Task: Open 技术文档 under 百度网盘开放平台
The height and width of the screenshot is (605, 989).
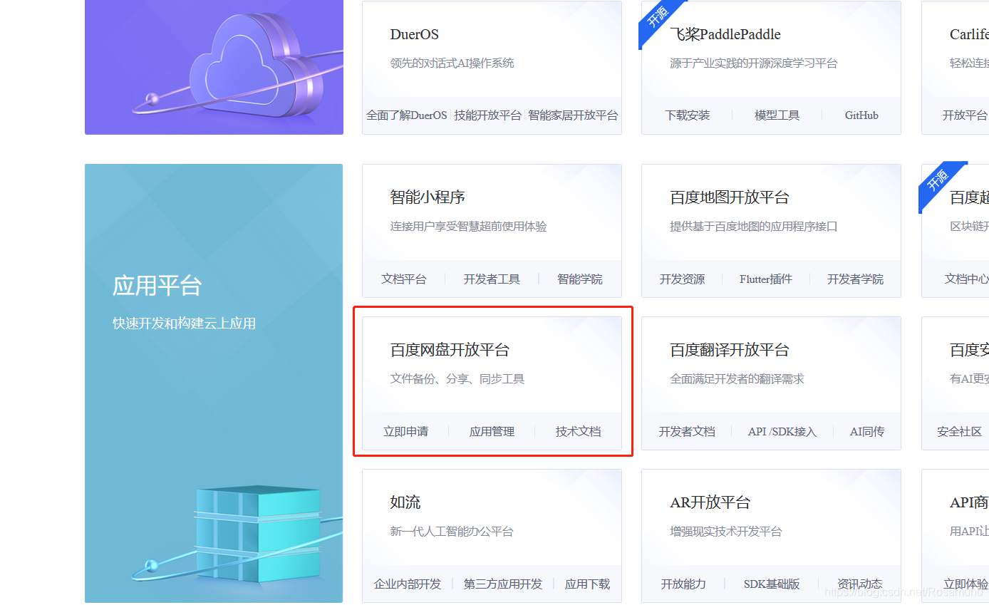Action: click(579, 432)
